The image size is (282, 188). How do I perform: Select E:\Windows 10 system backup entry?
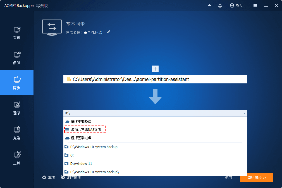pyautogui.click(x=155, y=147)
